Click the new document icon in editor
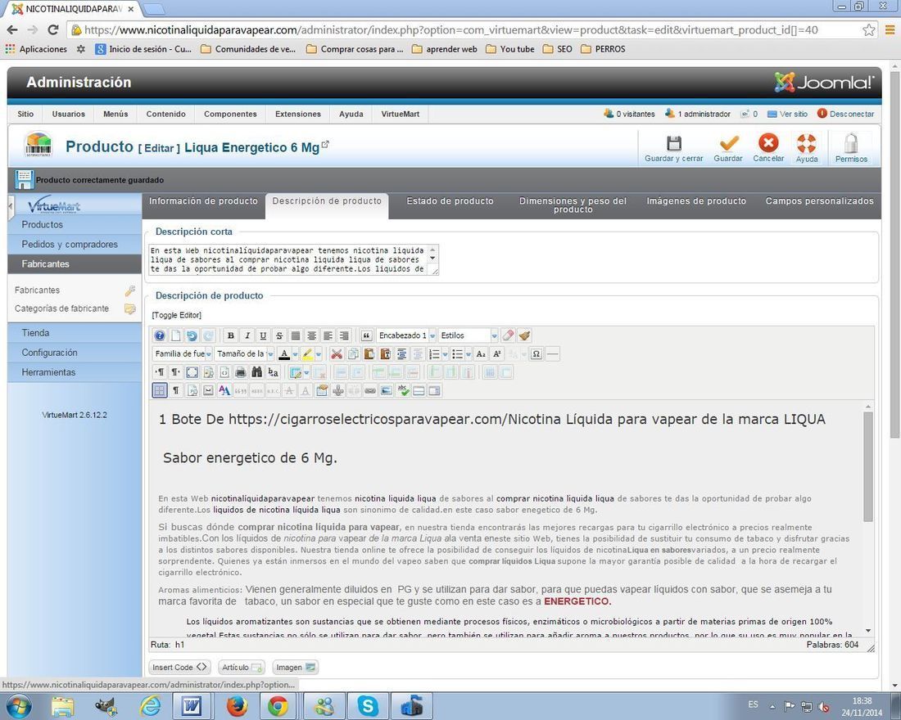This screenshot has width=901, height=720. [176, 336]
